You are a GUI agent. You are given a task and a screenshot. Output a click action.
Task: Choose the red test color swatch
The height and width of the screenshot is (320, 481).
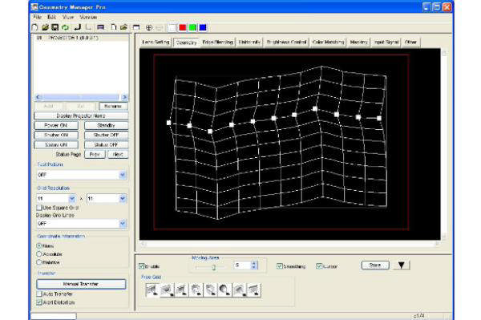pos(183,27)
